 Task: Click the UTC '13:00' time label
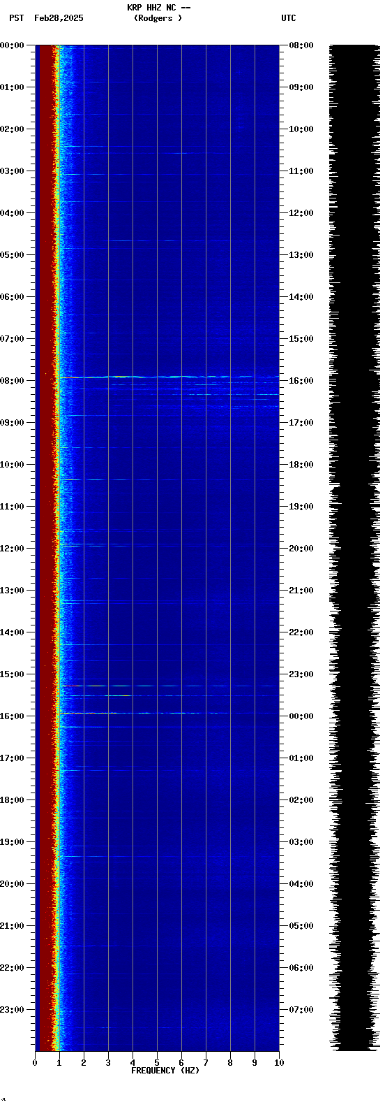point(301,255)
